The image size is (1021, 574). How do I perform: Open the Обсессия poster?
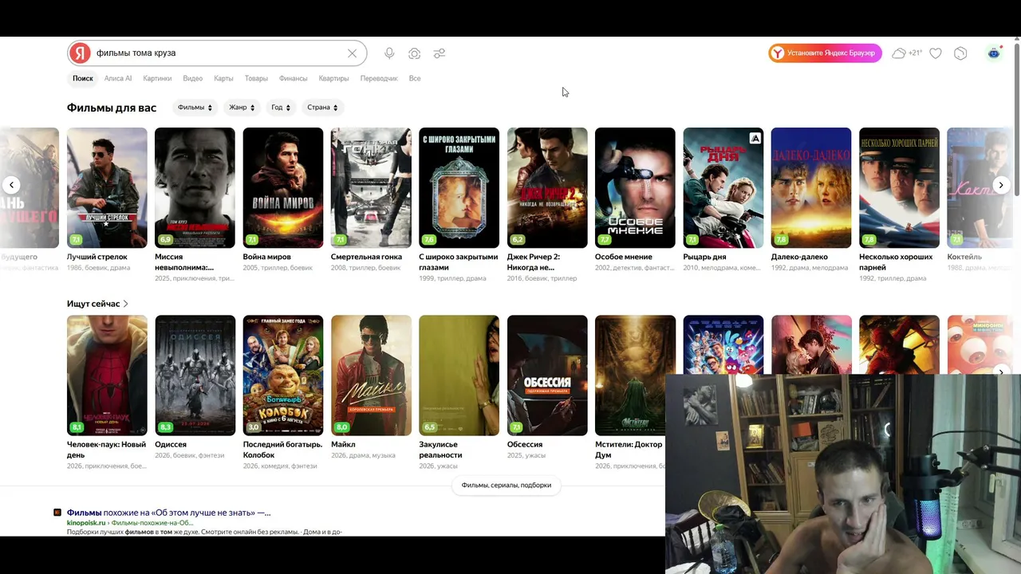[x=547, y=375]
